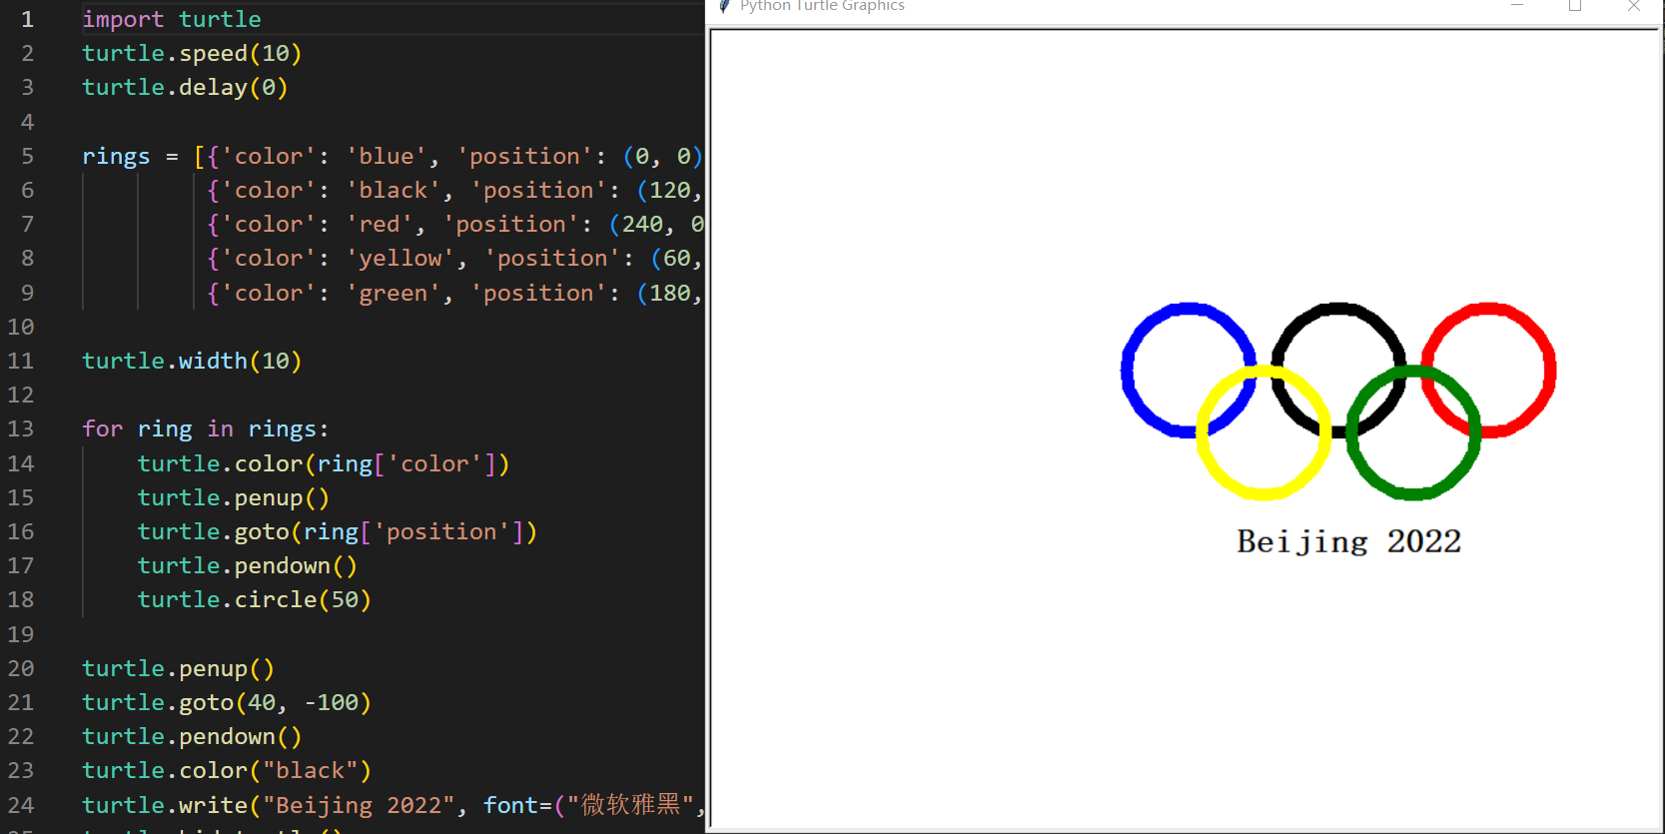Click the 'turtle.penup()' call on line 15
The image size is (1665, 834).
tap(233, 497)
